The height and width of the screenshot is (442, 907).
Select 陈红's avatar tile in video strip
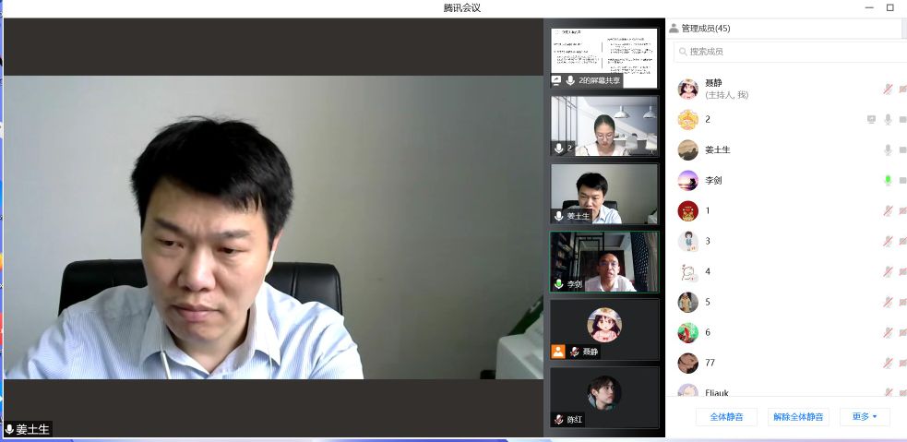pos(604,395)
